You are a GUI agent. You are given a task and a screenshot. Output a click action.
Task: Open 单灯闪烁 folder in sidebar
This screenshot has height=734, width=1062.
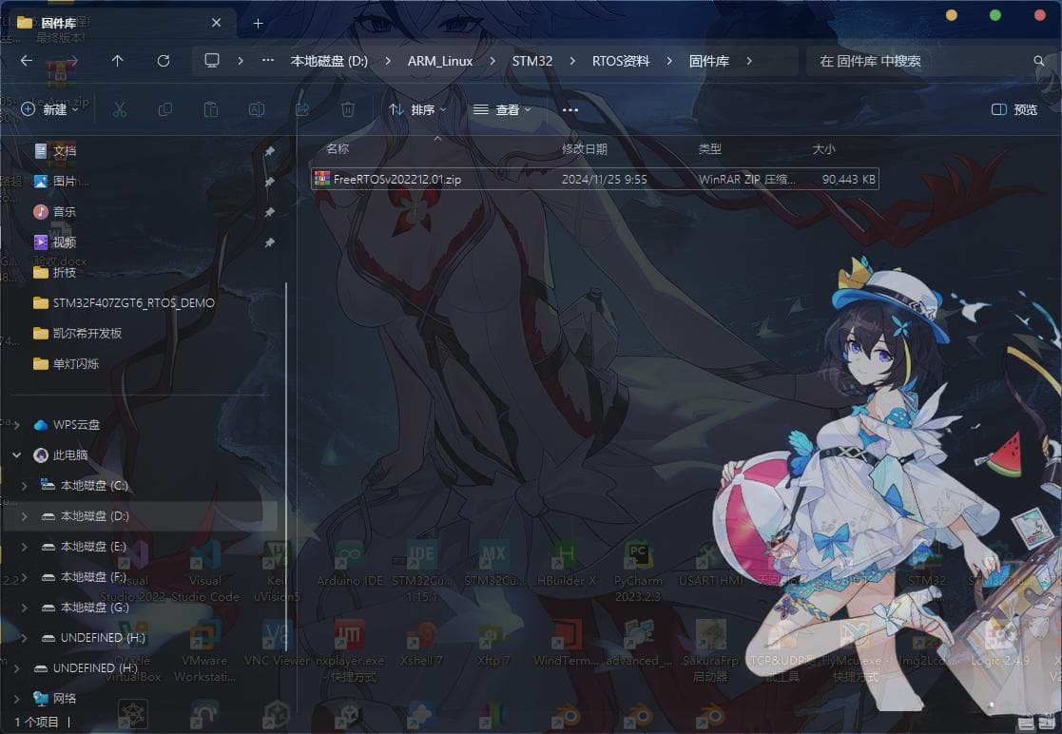pyautogui.click(x=67, y=363)
